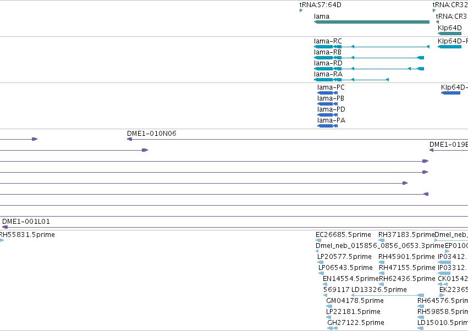Click the Dmel_neb_015856 3prime EST marker

click(317, 252)
